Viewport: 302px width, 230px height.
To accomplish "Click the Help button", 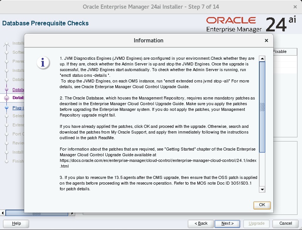I will (x=16, y=224).
